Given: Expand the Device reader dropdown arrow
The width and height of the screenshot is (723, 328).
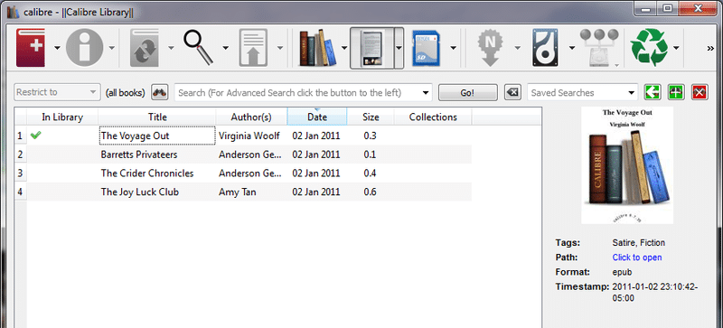Looking at the screenshot, I should click(399, 48).
